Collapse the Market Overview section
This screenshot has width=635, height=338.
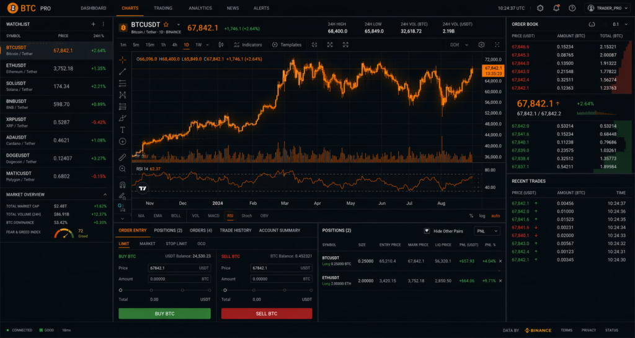105,194
